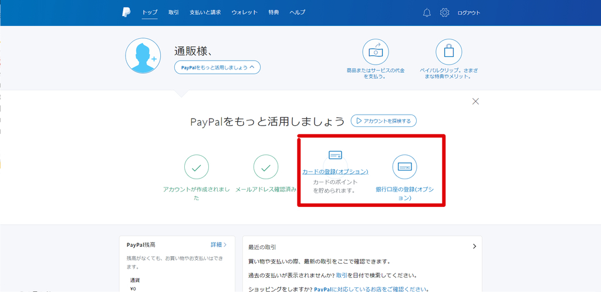Click the 取引 link in past payments text
This screenshot has width=601, height=292.
[x=342, y=276]
